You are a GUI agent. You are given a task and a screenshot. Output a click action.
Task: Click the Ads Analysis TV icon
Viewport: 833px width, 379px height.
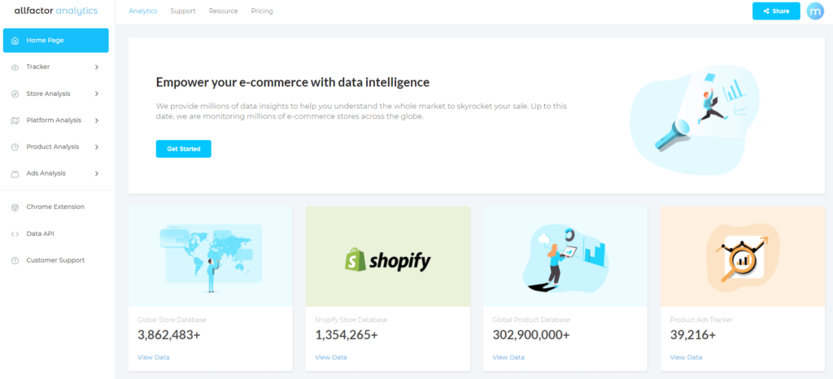15,173
